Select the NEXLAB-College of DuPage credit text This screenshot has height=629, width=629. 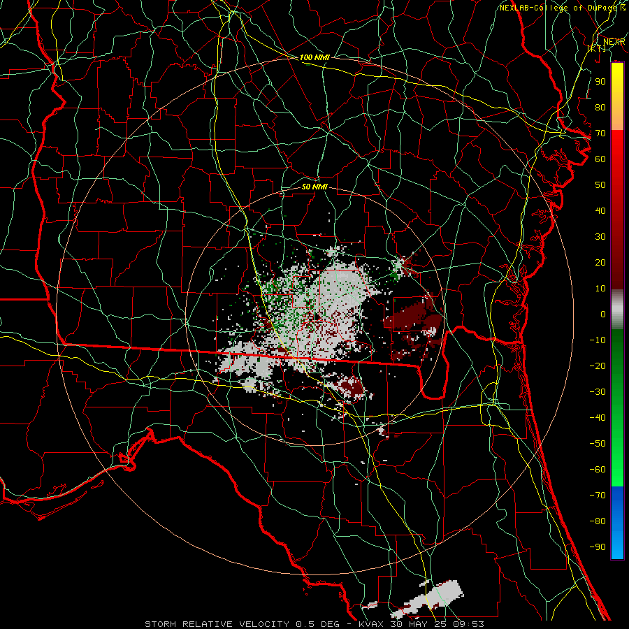[560, 8]
